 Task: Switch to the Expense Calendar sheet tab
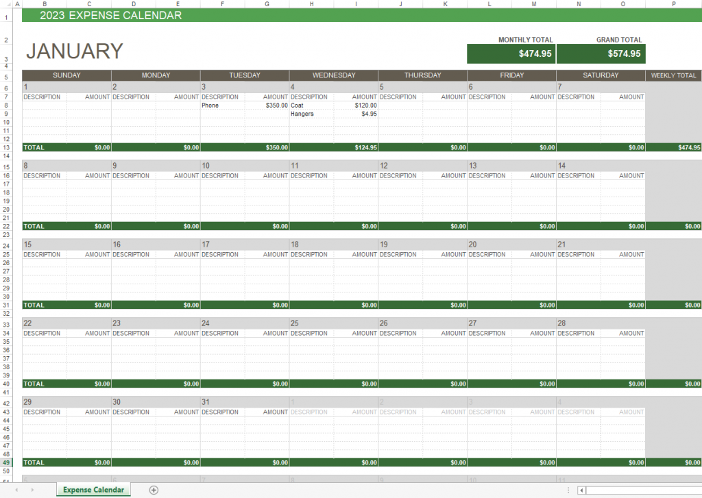[93, 490]
